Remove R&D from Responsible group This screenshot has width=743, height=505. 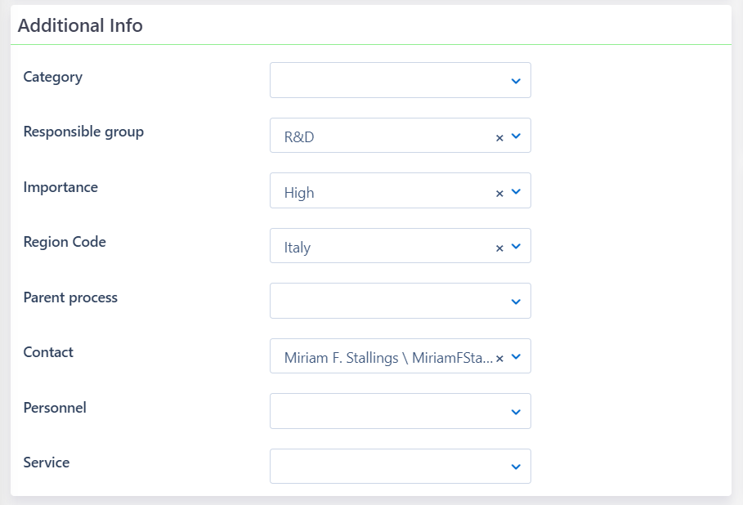(x=499, y=137)
